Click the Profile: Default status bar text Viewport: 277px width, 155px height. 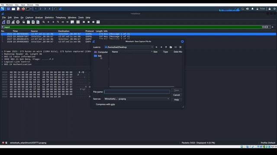[x=268, y=143]
